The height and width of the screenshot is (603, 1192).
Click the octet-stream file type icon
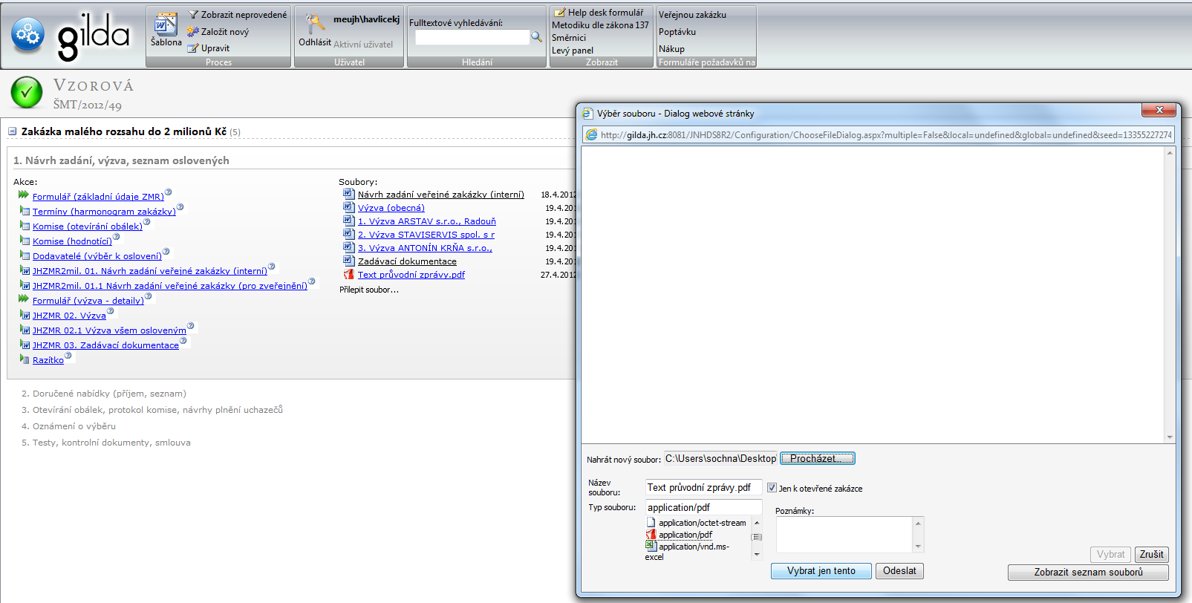(x=651, y=523)
